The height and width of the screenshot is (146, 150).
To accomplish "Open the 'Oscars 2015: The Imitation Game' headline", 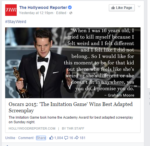I will tap(71, 107).
